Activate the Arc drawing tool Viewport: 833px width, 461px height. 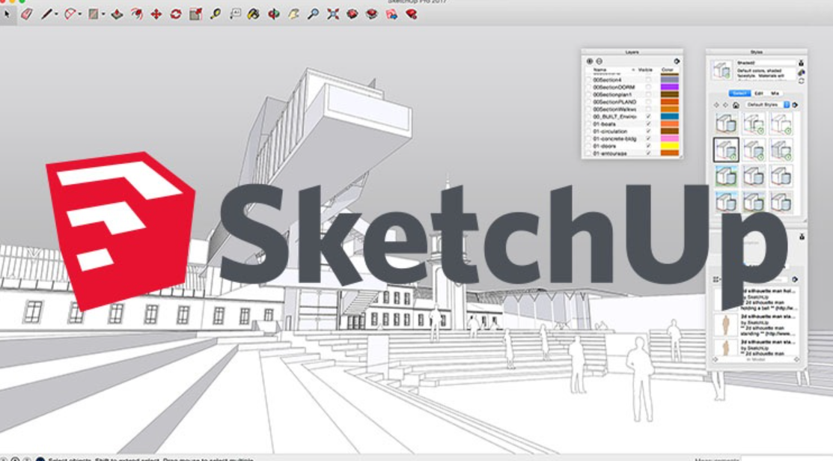point(70,14)
